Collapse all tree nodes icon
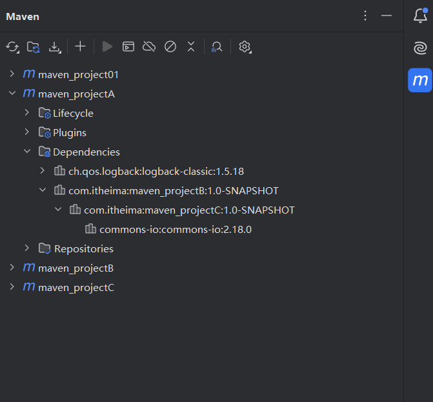Viewport: 433px width, 402px height. tap(191, 46)
